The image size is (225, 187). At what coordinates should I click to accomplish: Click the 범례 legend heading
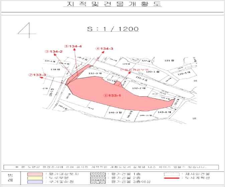pos(10,178)
